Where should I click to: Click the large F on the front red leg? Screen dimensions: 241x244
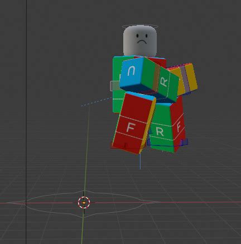(131, 128)
